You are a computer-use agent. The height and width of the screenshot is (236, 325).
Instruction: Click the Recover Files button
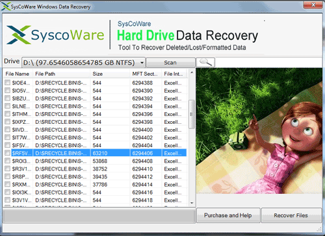[x=291, y=215]
